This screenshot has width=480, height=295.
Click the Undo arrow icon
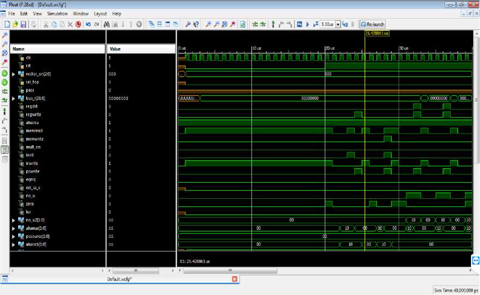(x=88, y=25)
